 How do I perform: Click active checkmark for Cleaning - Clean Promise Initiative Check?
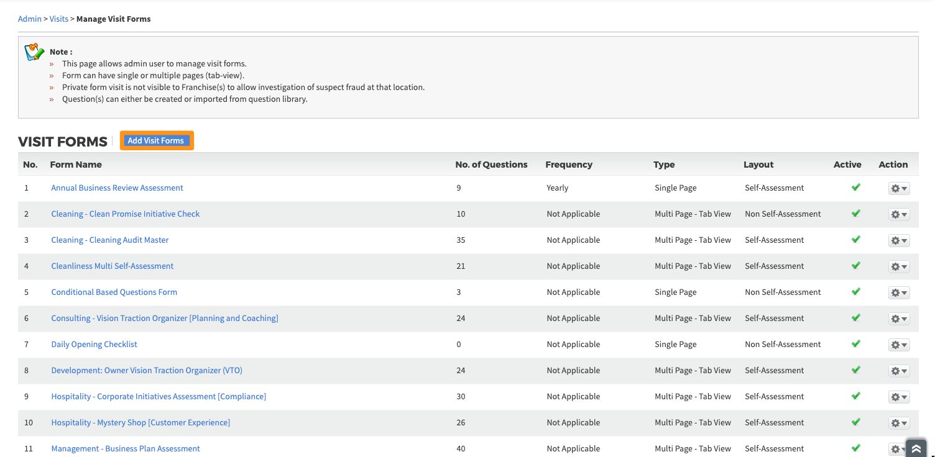[856, 213]
